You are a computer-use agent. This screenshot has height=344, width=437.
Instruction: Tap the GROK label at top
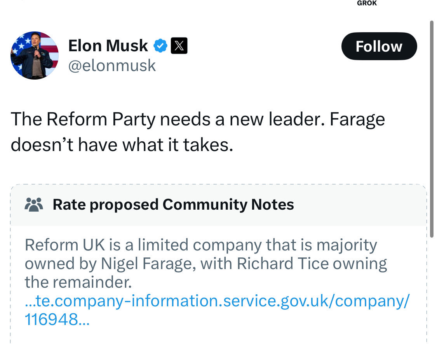point(367,3)
